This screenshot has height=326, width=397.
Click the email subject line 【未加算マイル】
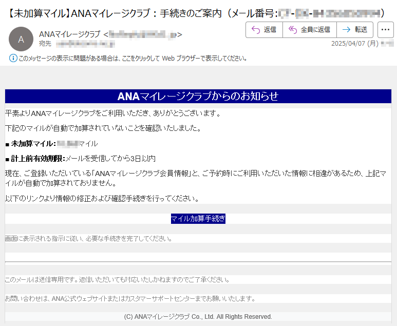click(x=196, y=13)
